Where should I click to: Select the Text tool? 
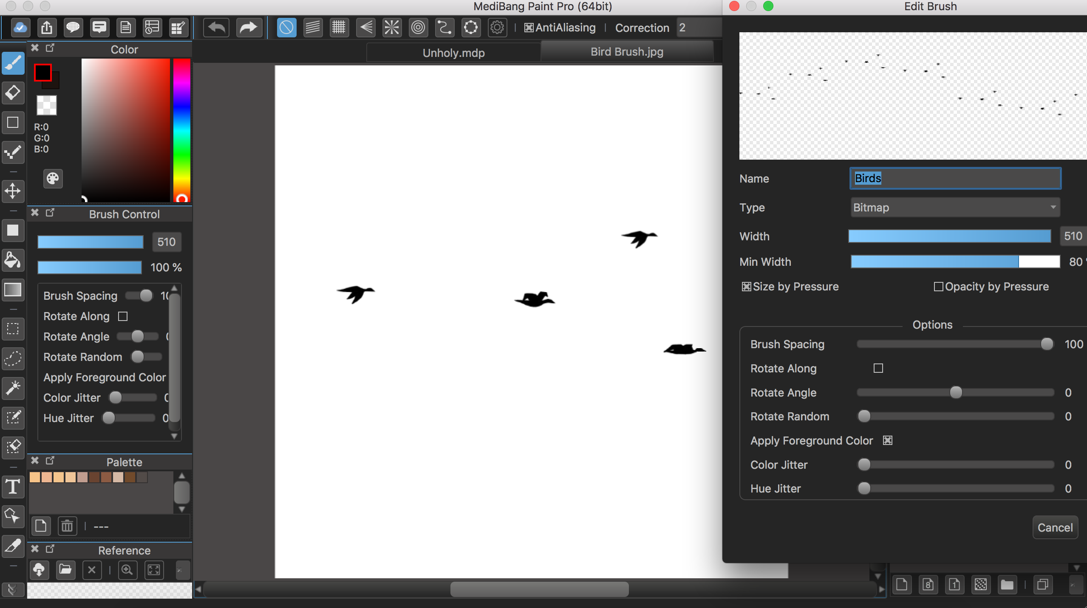13,487
